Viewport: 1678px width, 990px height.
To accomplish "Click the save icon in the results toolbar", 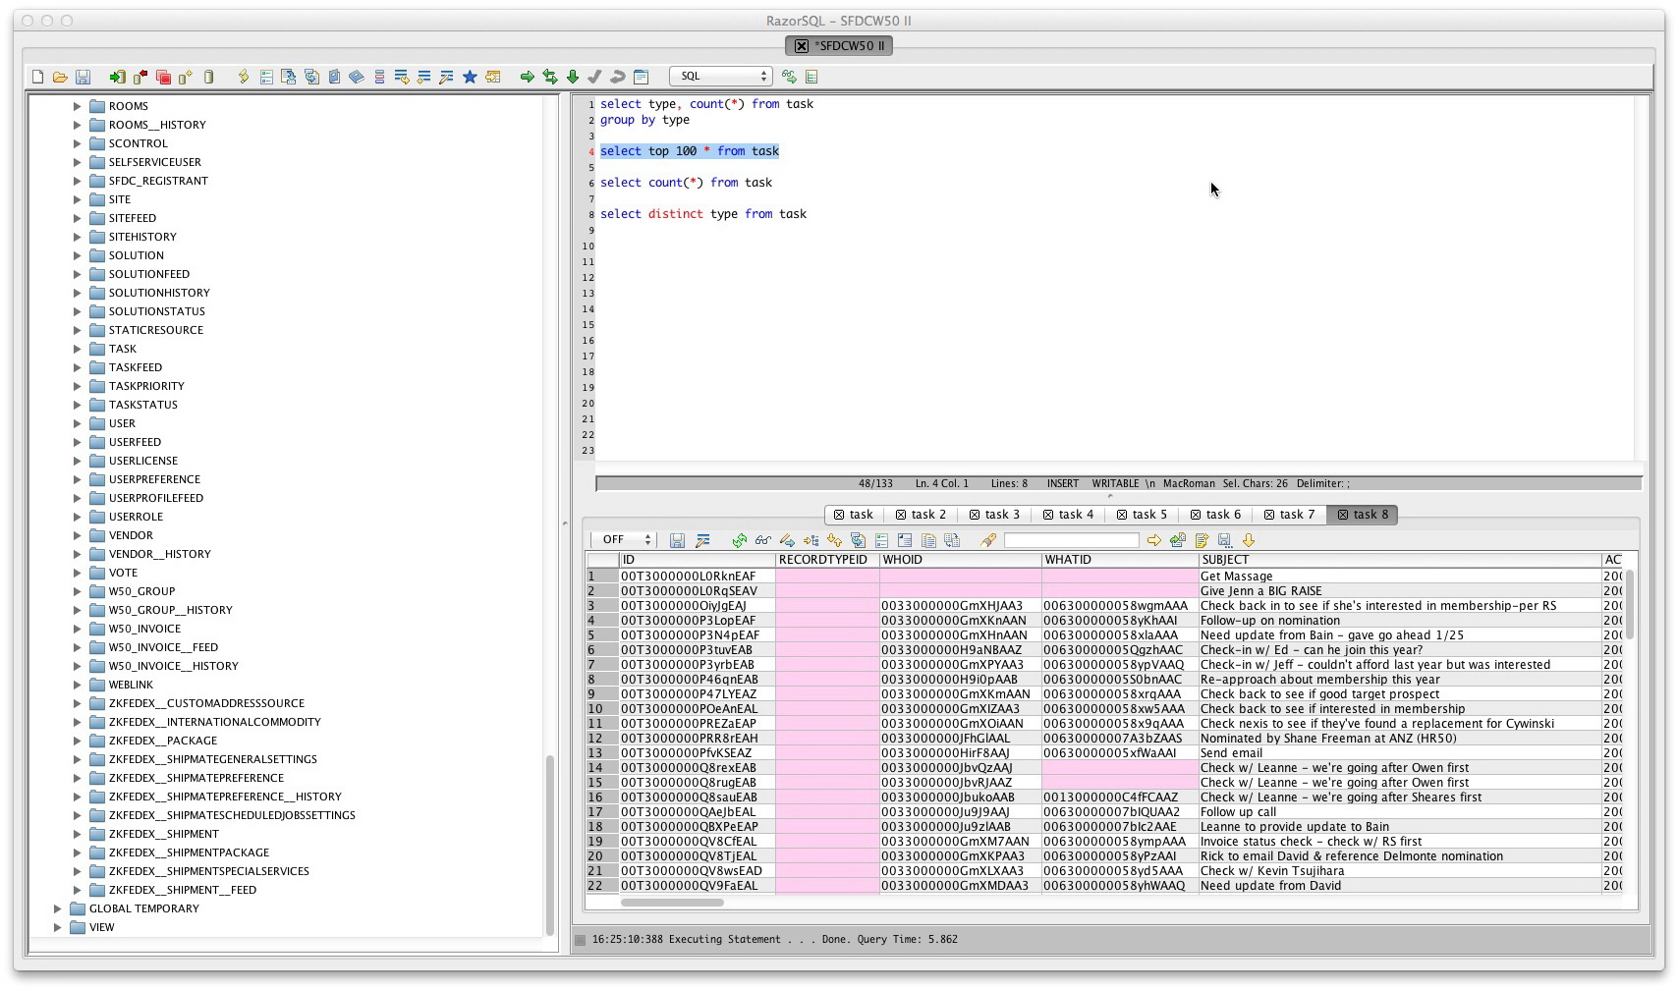I will pyautogui.click(x=677, y=540).
